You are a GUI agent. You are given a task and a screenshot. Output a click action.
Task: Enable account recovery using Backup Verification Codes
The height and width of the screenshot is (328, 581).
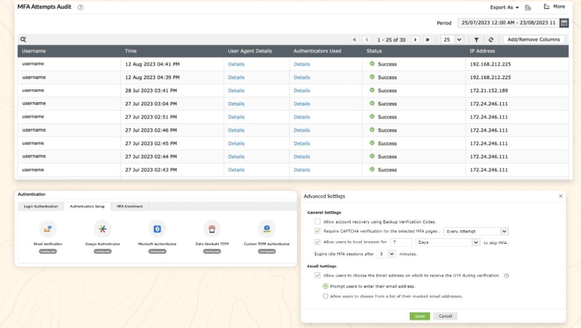pyautogui.click(x=317, y=222)
